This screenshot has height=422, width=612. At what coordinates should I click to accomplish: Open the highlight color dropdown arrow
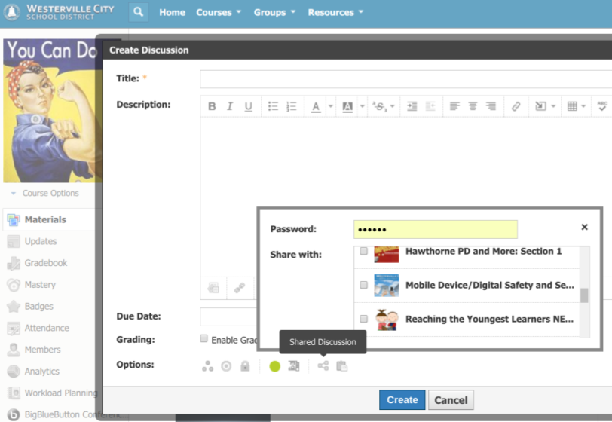tap(363, 106)
